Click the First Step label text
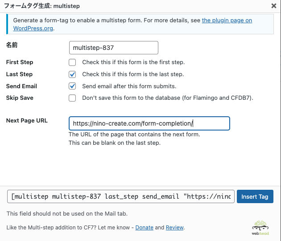The width and height of the screenshot is (281, 241). pos(20,62)
